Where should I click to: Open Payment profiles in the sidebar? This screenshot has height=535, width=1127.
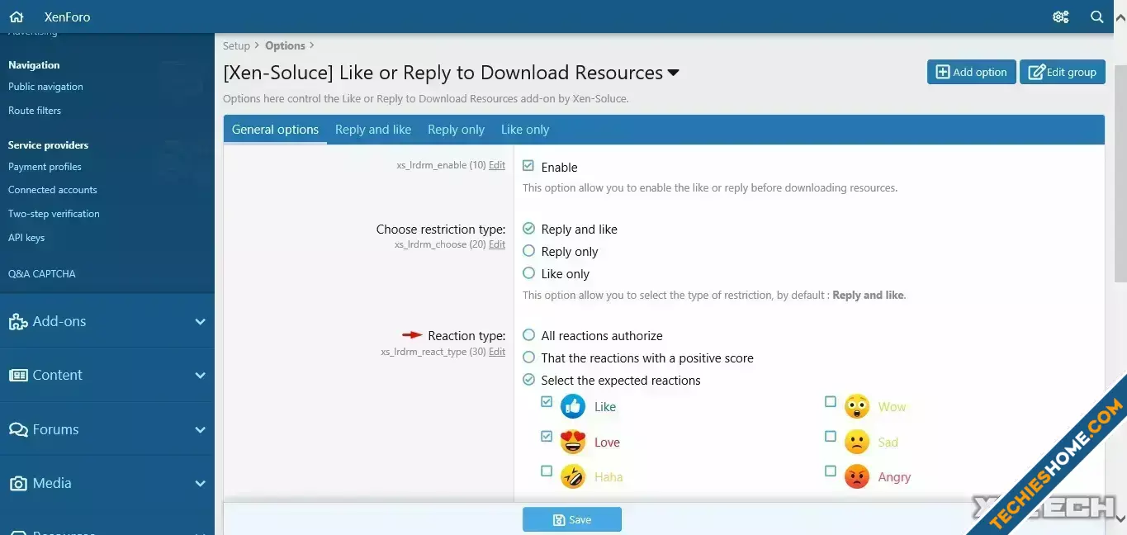(x=45, y=167)
